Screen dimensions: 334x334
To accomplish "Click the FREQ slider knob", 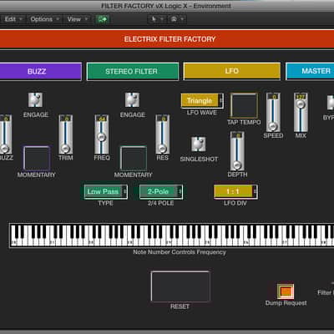I will (102, 137).
